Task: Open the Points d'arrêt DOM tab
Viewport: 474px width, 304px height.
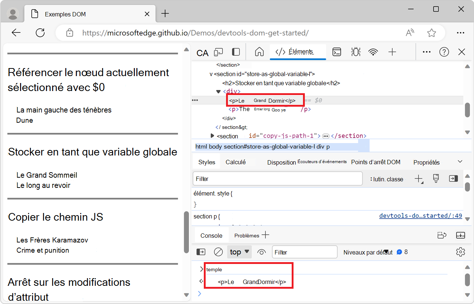Action: (x=376, y=162)
